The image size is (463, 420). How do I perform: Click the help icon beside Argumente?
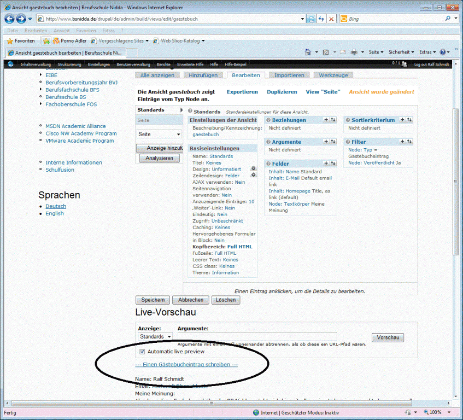click(268, 142)
